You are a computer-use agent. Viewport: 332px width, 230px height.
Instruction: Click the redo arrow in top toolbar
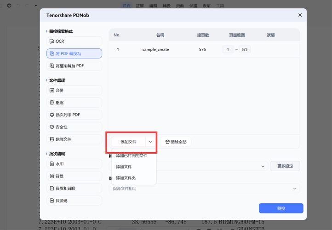pyautogui.click(x=27, y=6)
